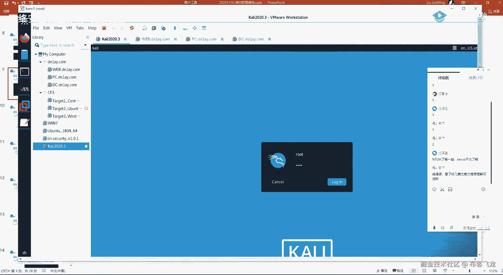Adjust the PowerPoint zoom slider

point(469,271)
